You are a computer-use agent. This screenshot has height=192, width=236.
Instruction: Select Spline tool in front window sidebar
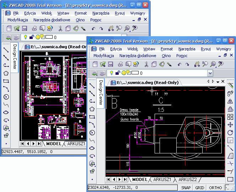coord(92,140)
